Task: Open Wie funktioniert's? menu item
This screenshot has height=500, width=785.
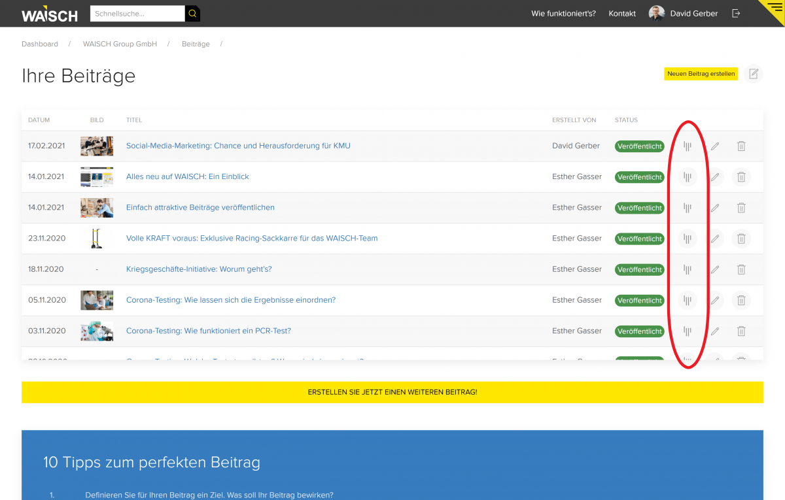Action: click(563, 13)
